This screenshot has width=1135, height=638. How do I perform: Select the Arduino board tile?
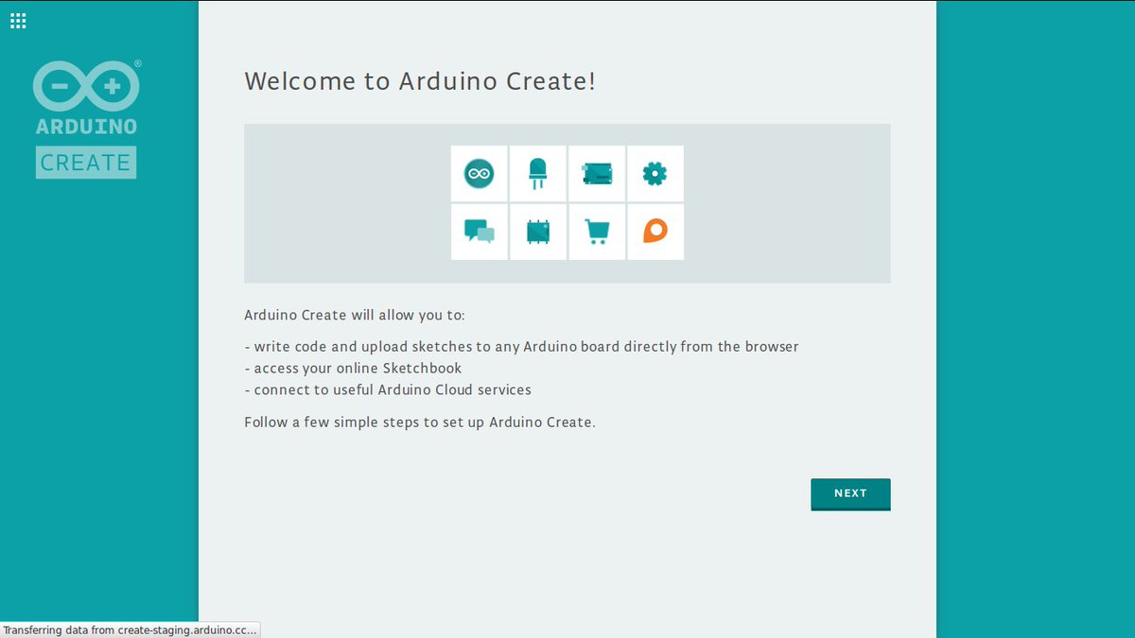pyautogui.click(x=597, y=174)
